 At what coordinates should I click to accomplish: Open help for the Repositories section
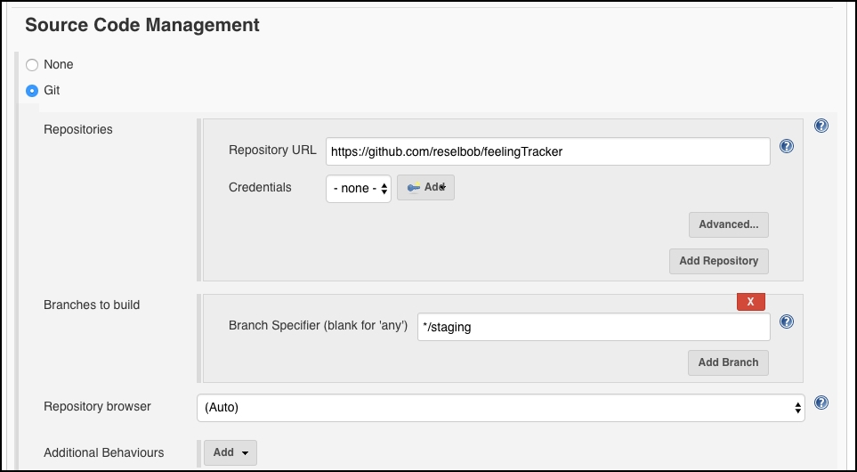pos(821,126)
